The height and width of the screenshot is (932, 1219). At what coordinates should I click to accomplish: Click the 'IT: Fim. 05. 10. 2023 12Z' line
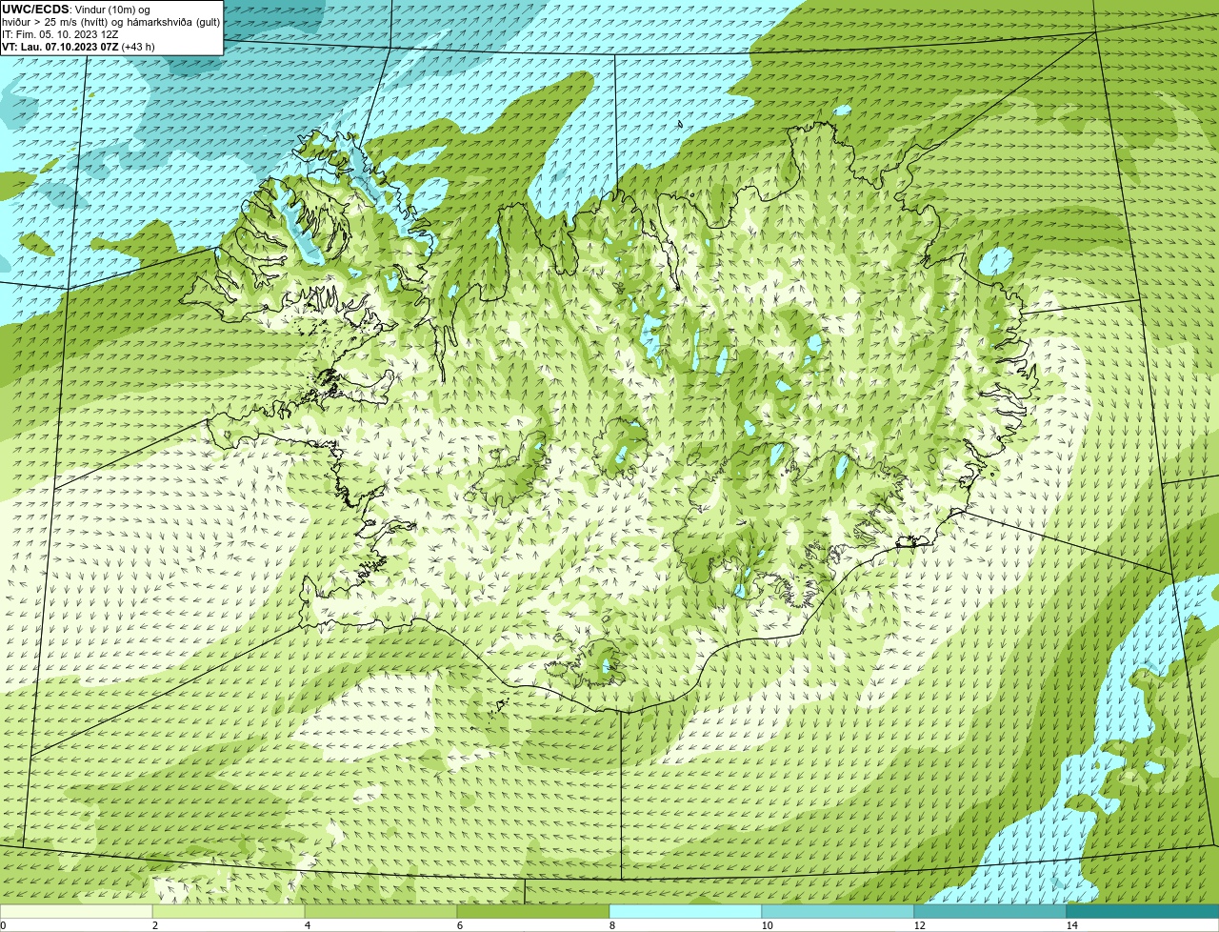tap(60, 33)
